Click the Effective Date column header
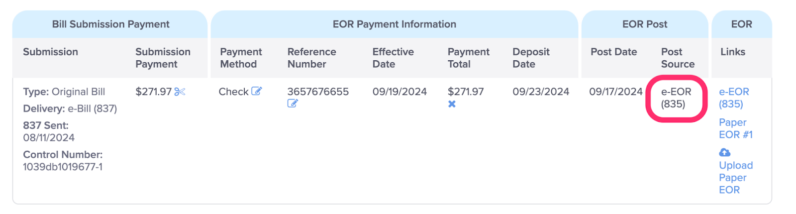Image resolution: width=796 pixels, height=214 pixels. coord(393,58)
